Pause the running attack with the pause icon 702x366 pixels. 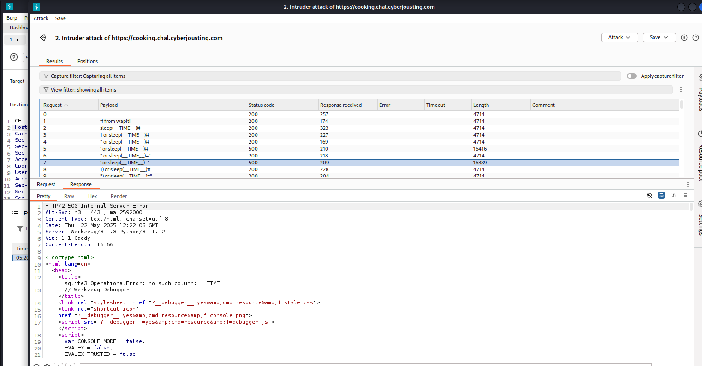pos(684,37)
